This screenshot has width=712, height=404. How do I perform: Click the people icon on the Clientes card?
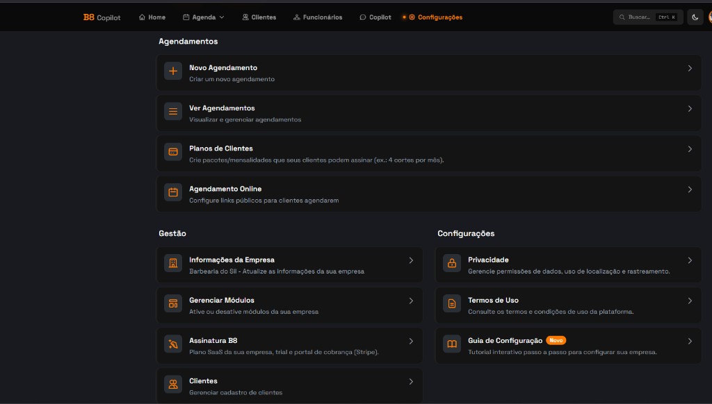[x=172, y=385]
